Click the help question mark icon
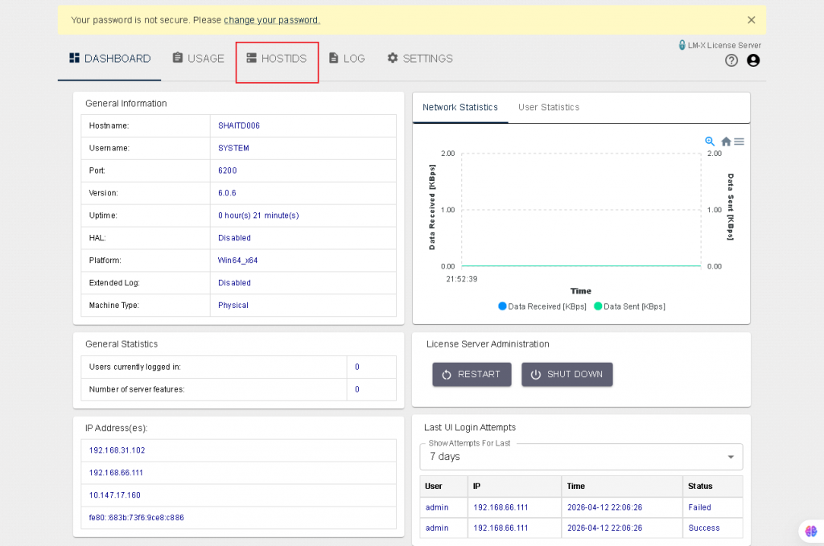 point(731,60)
